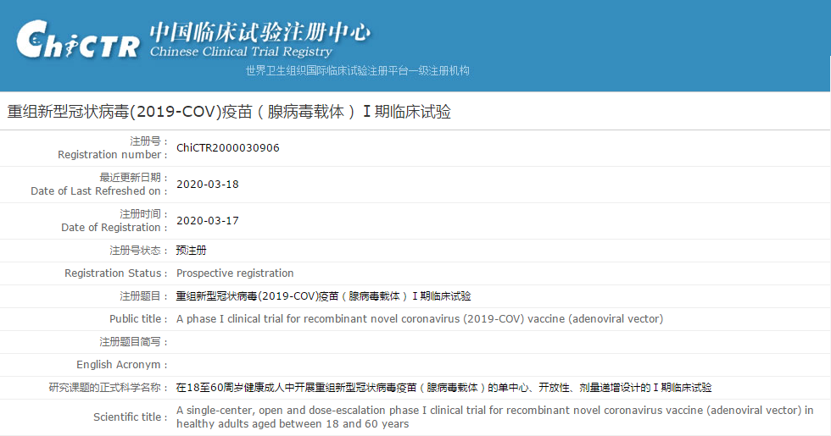Click the Date of Registration label
Image resolution: width=831 pixels, height=436 pixels.
114,228
